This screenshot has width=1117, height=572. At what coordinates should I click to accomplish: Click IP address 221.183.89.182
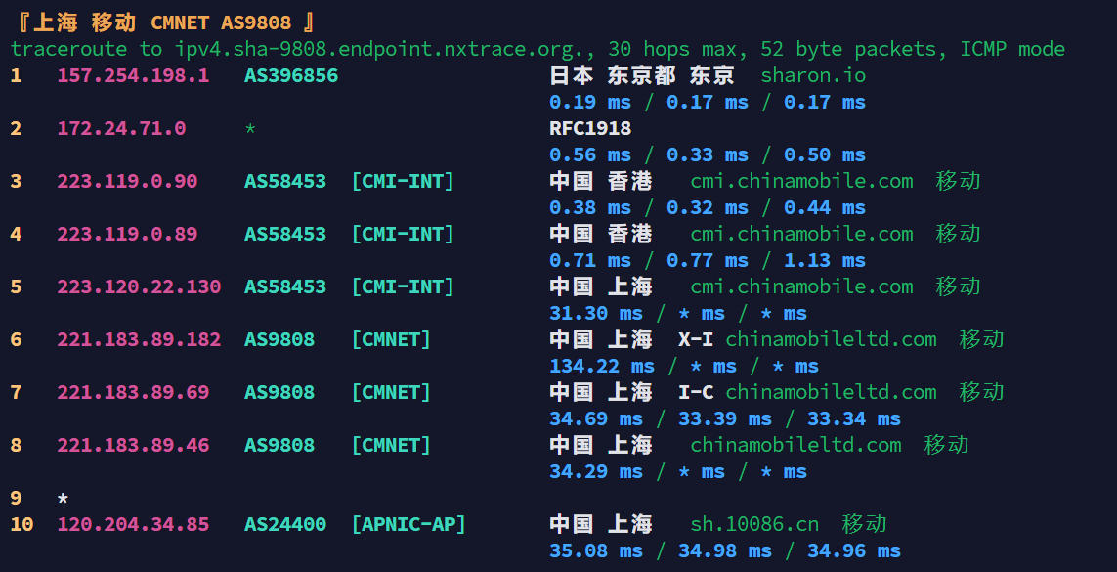coord(139,339)
